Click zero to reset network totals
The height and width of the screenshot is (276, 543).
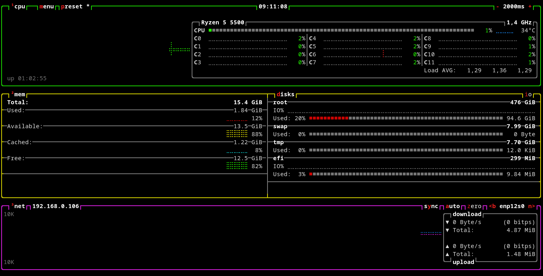pos(474,206)
